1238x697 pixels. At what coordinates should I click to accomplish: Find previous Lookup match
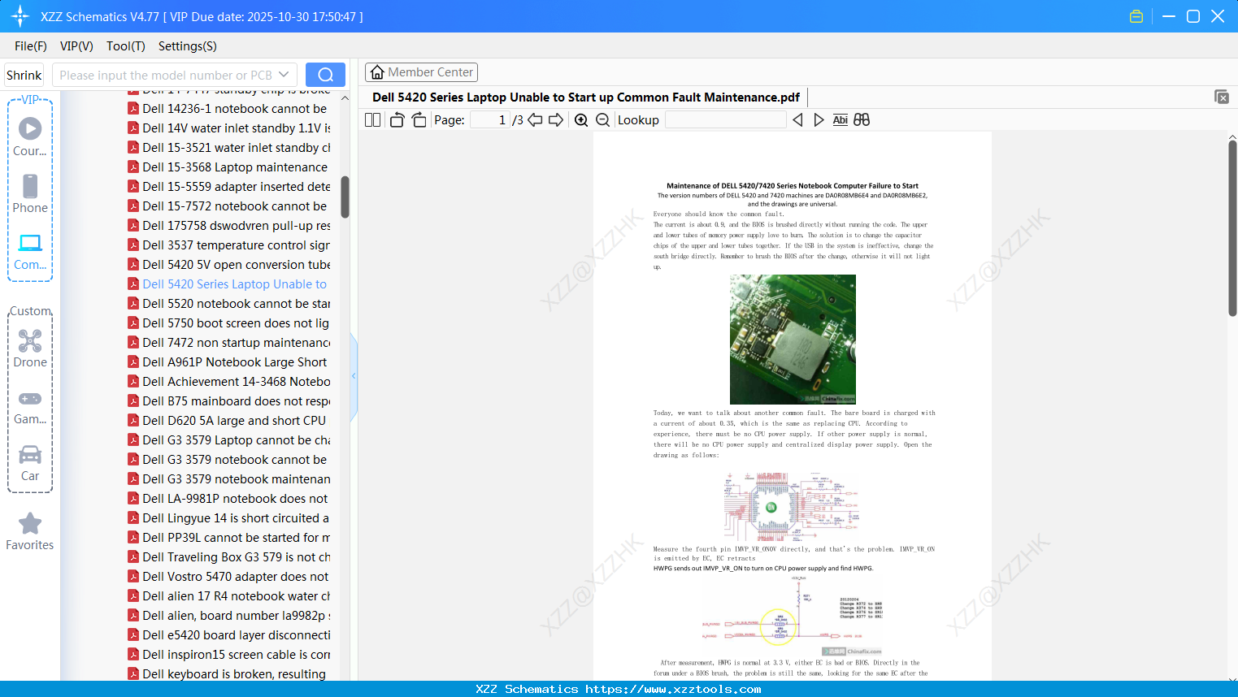(797, 120)
